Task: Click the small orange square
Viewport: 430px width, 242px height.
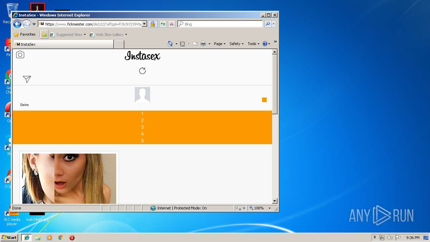Action: tap(264, 100)
